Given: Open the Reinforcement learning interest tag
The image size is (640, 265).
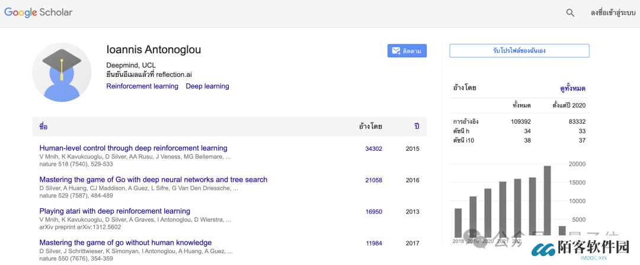Looking at the screenshot, I should (x=142, y=86).
